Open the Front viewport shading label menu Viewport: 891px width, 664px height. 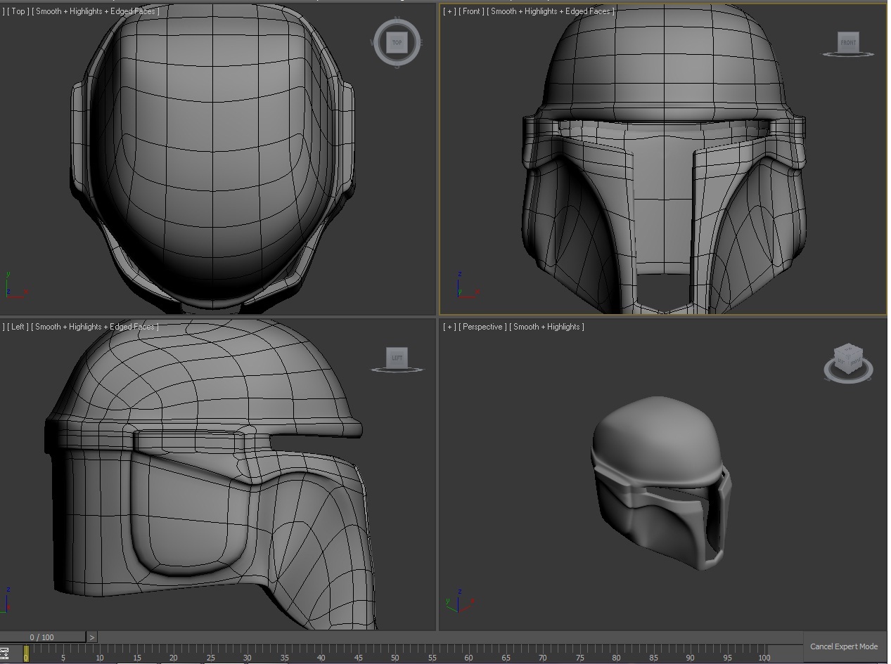pyautogui.click(x=551, y=11)
